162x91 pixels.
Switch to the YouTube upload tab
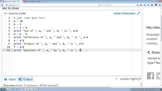(33, 2)
